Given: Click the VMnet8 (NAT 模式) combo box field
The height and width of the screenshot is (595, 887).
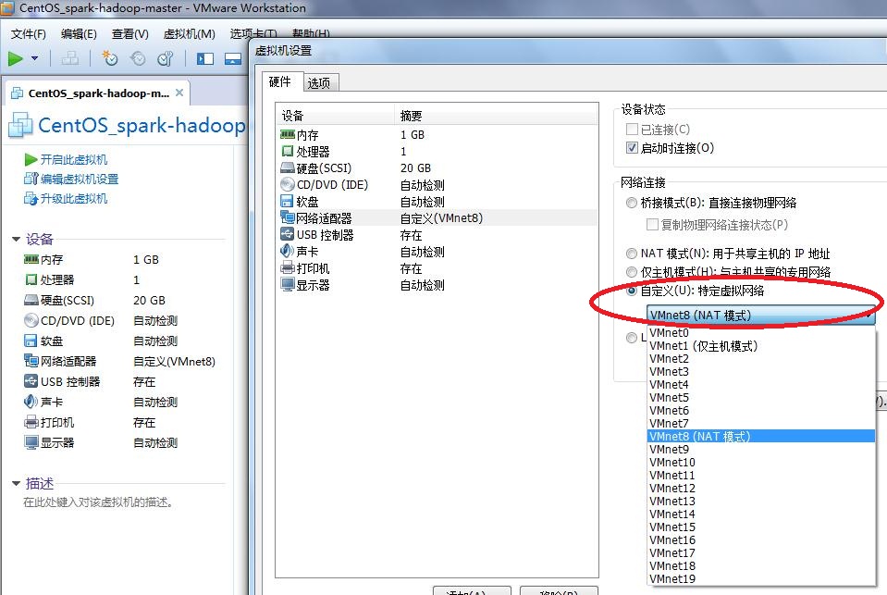Looking at the screenshot, I should coord(761,316).
